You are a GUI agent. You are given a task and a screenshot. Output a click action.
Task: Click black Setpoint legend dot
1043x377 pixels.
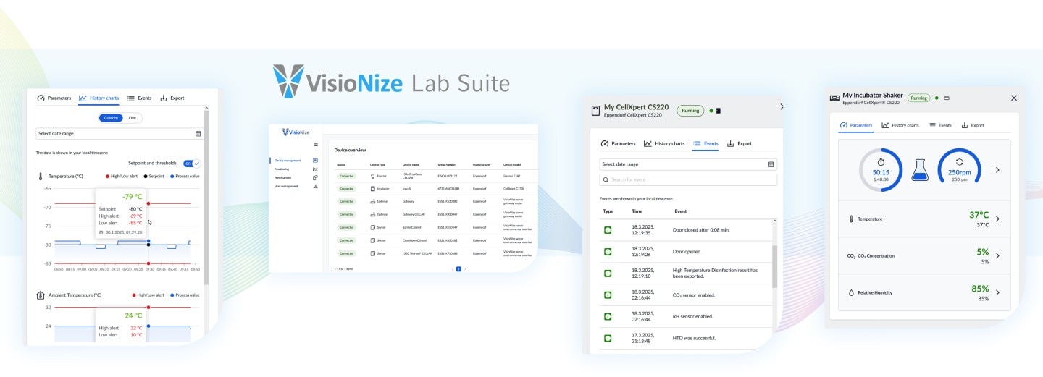(x=146, y=176)
